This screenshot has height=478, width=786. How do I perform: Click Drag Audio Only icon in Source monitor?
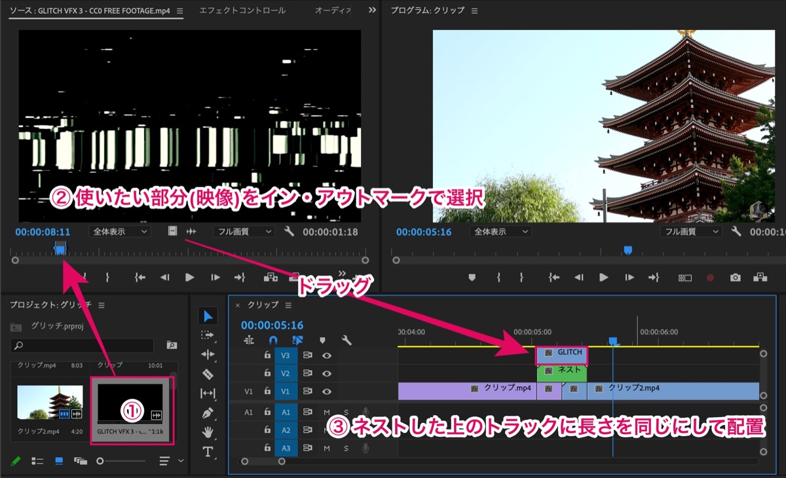pos(191,231)
